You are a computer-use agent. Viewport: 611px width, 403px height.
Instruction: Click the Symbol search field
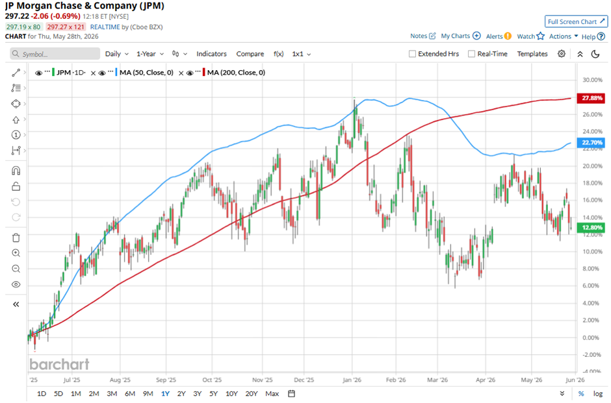tap(55, 54)
